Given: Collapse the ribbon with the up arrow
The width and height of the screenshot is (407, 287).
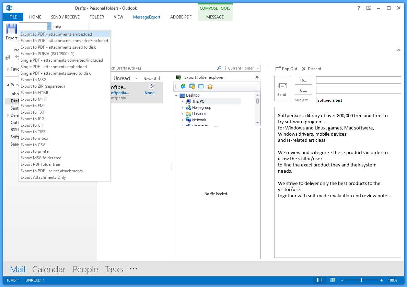Looking at the screenshot, I should tap(399, 50).
